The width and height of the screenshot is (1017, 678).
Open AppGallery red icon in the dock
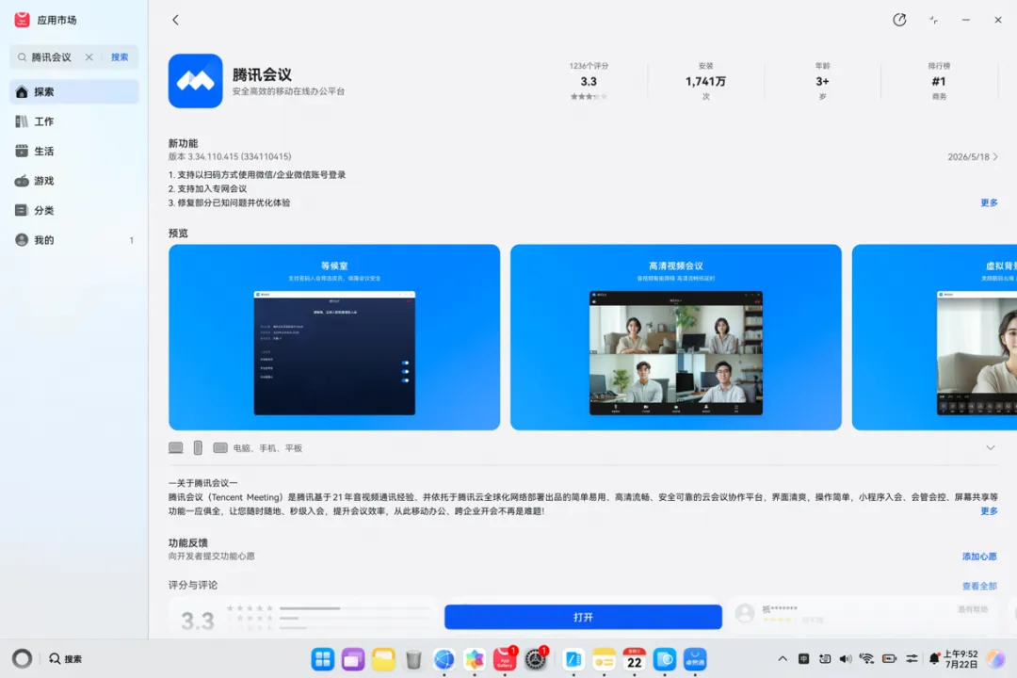tap(505, 659)
